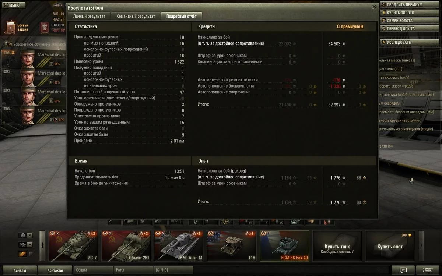
Task: Switch to Личный результат tab
Action: click(89, 16)
